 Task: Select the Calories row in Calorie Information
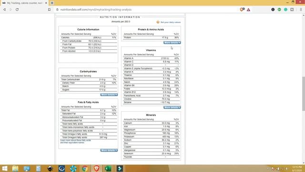[89, 37]
